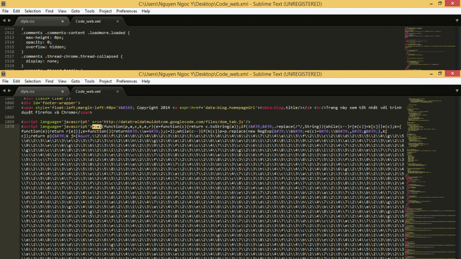Open File menu in top Sublime window
Viewport: 461px width, 259px height.
click(5, 11)
